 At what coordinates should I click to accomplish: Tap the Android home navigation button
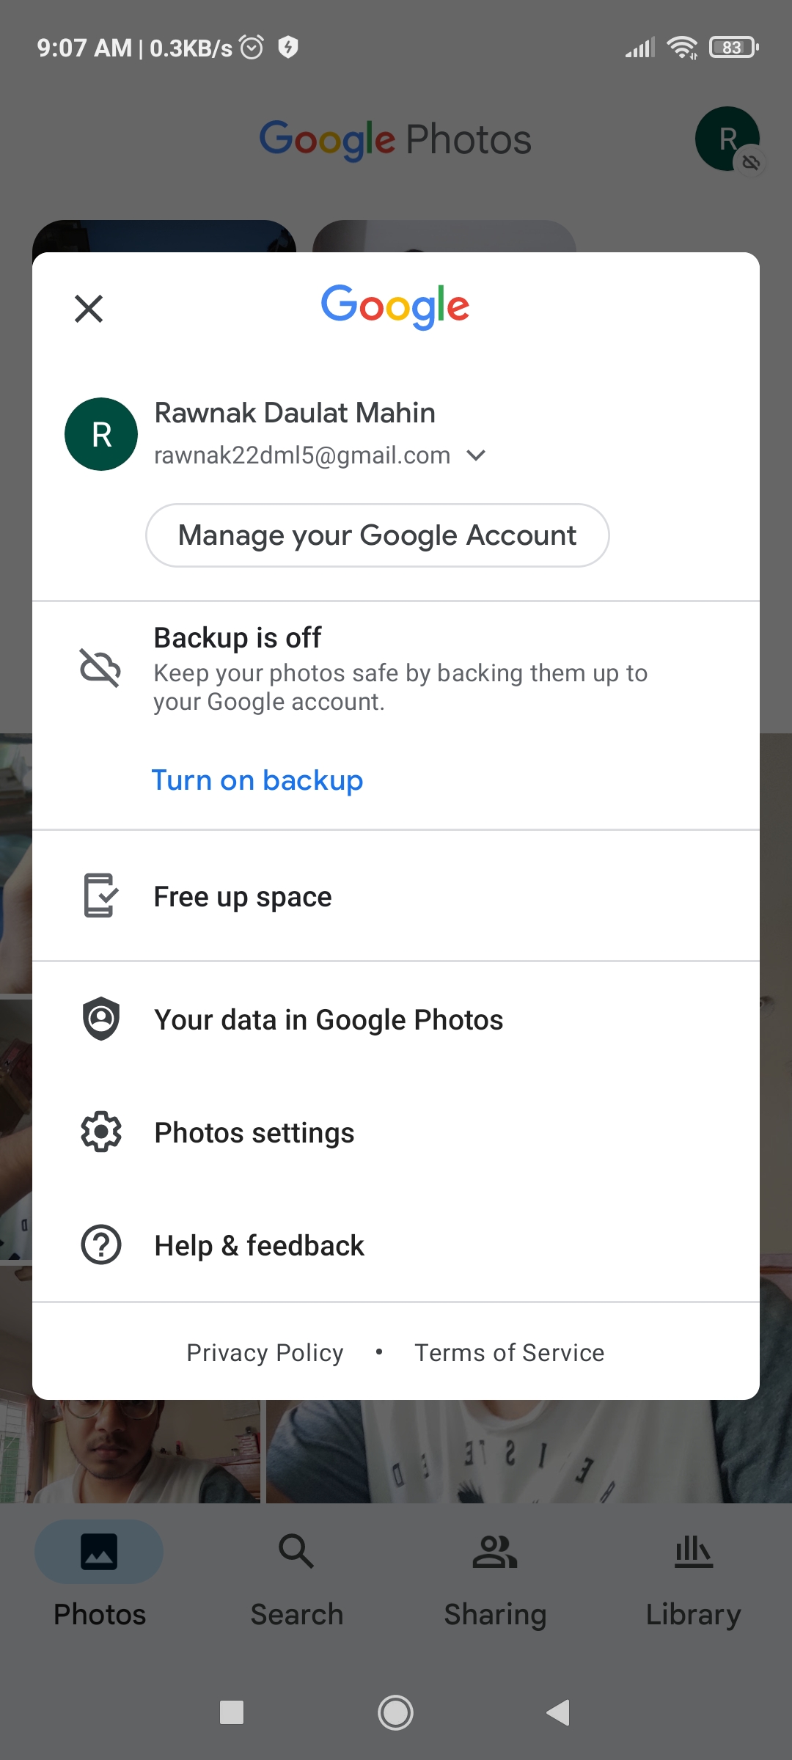[395, 1712]
